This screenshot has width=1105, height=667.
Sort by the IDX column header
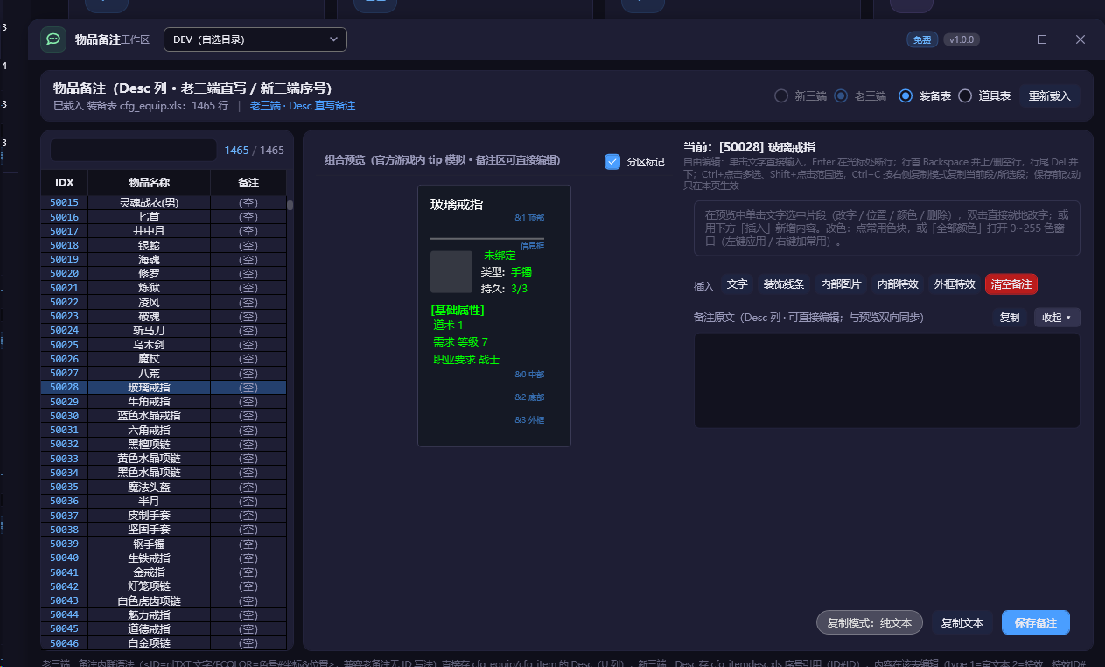pos(65,183)
